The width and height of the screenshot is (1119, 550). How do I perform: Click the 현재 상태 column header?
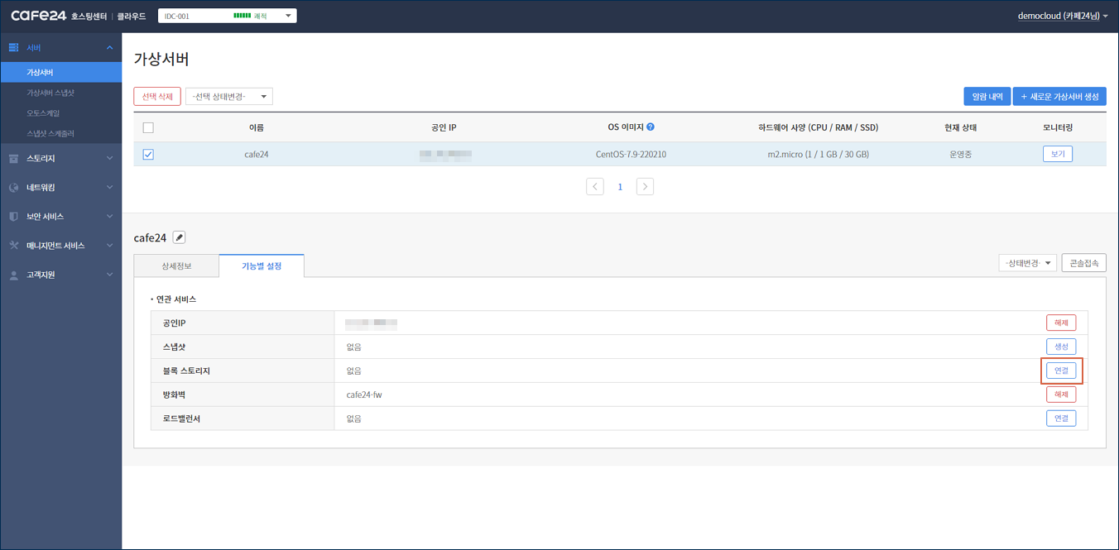pos(961,127)
